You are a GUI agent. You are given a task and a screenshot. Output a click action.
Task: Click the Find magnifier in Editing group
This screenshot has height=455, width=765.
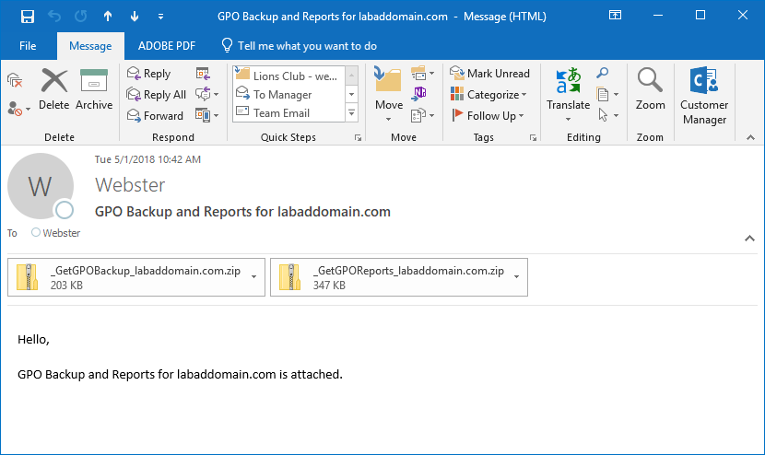pos(603,74)
